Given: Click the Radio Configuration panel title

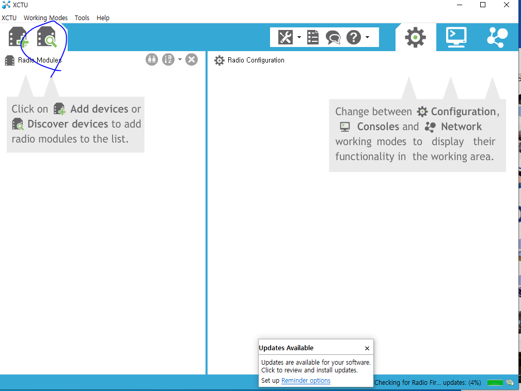Looking at the screenshot, I should click(x=256, y=60).
